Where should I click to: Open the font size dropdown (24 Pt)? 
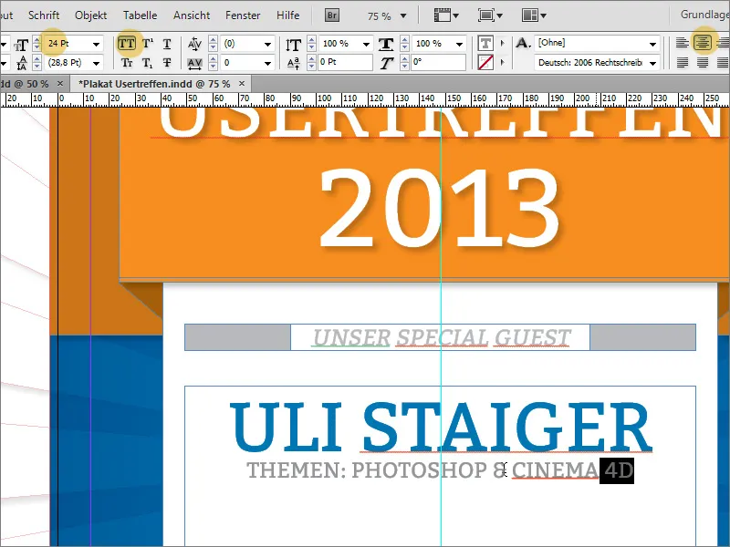pos(97,44)
